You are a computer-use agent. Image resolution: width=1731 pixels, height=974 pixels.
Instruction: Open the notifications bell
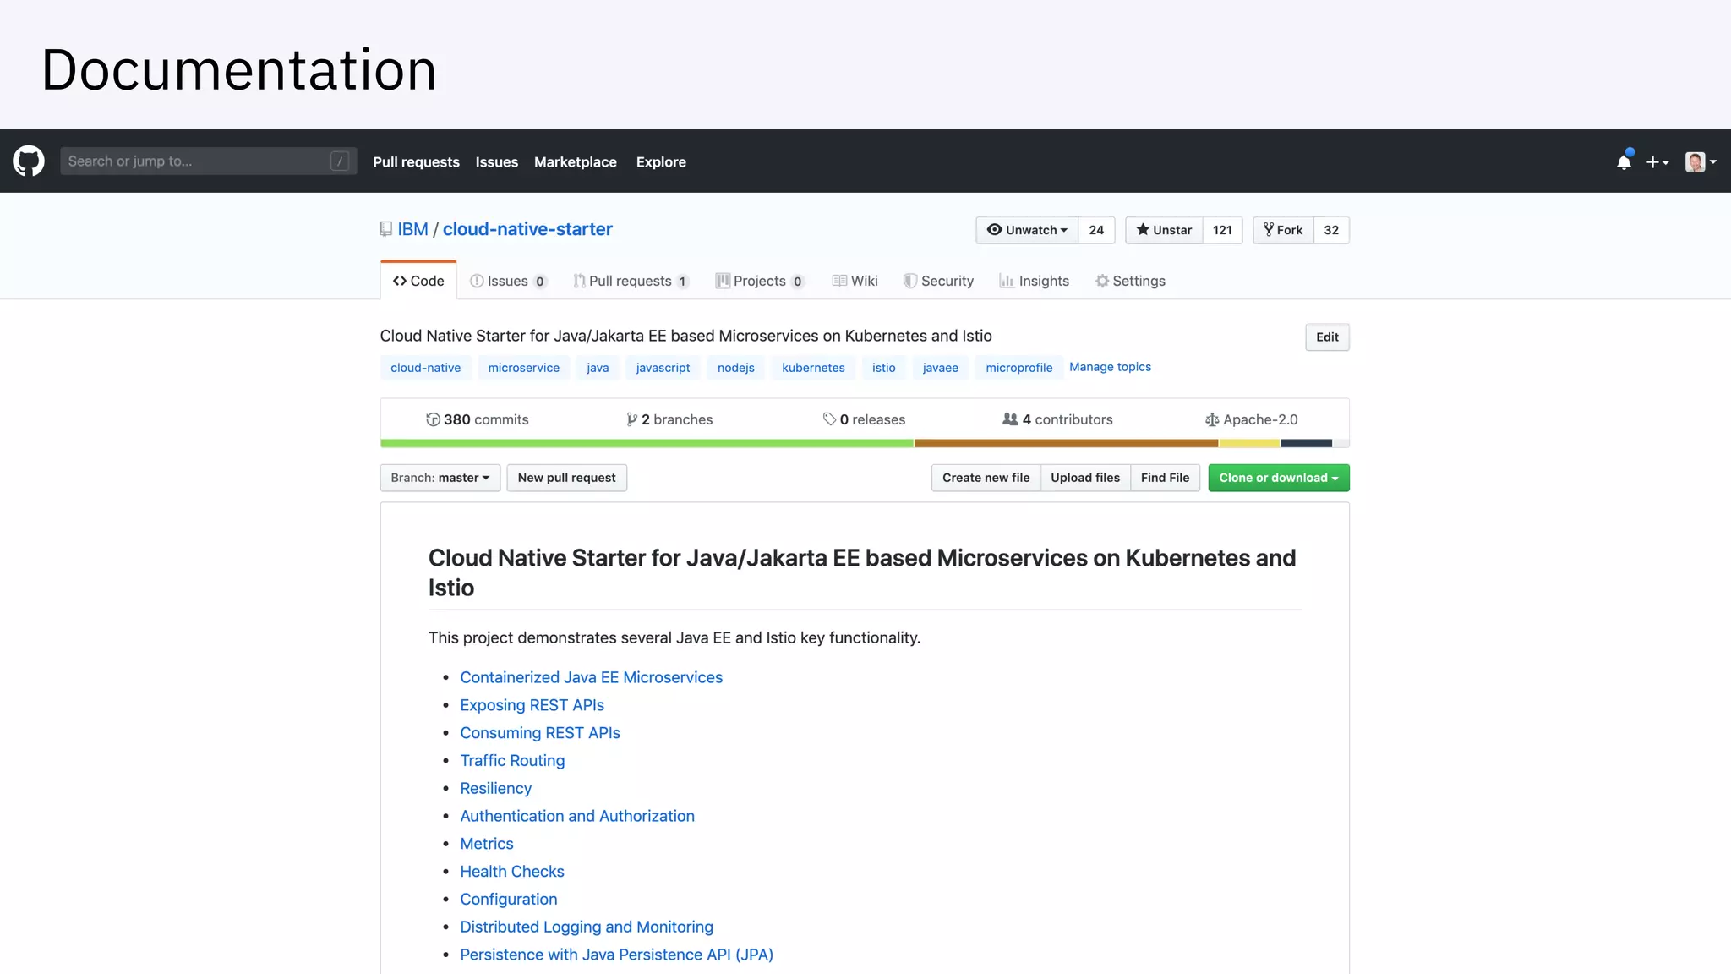click(1624, 161)
